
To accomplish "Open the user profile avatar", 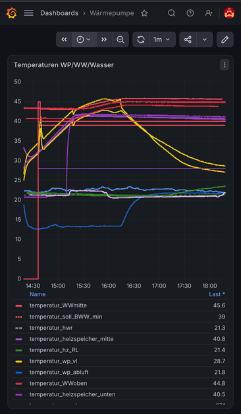I will click(229, 13).
